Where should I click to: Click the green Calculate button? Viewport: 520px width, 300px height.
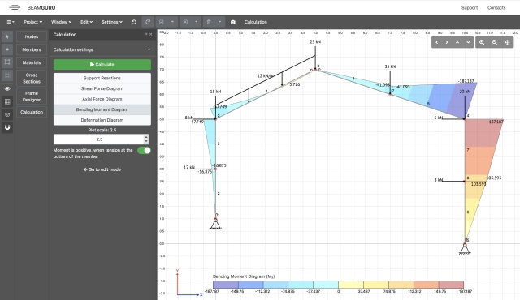(102, 65)
